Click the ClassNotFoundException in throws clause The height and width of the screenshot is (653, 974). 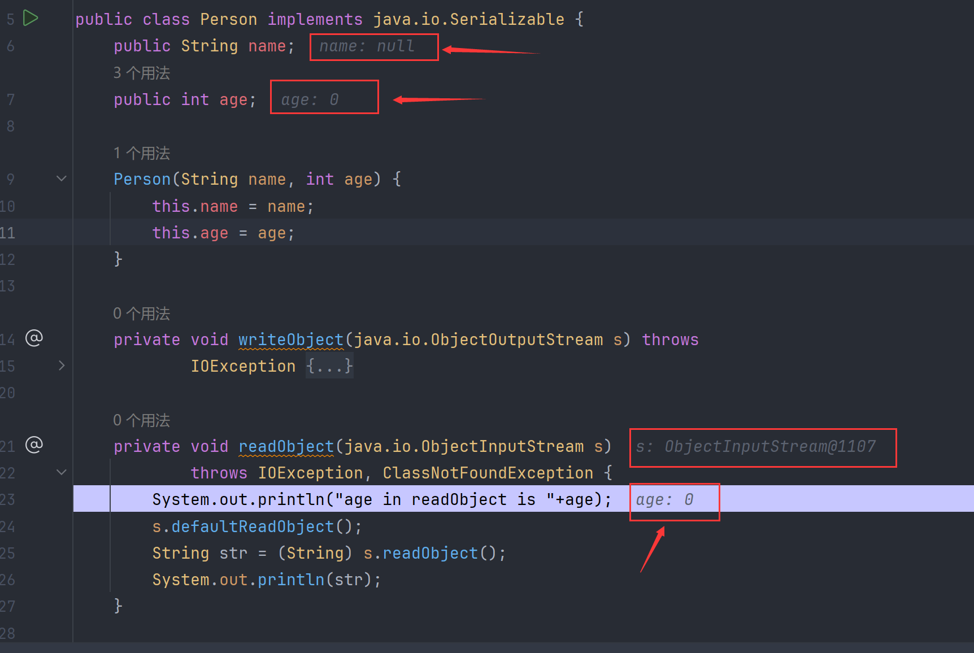488,473
